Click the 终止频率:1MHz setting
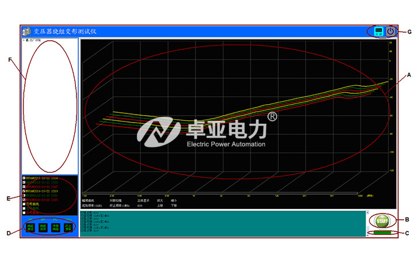This screenshot has width=414, height=259. [x=120, y=205]
